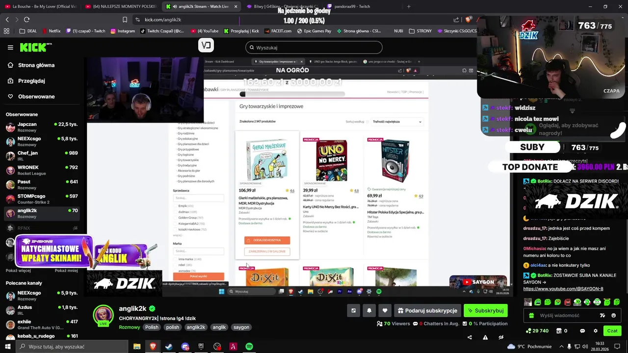Viewport: 628px width, 353px height.
Task: Open recommended channel Azdus
Action: [x=42, y=310]
